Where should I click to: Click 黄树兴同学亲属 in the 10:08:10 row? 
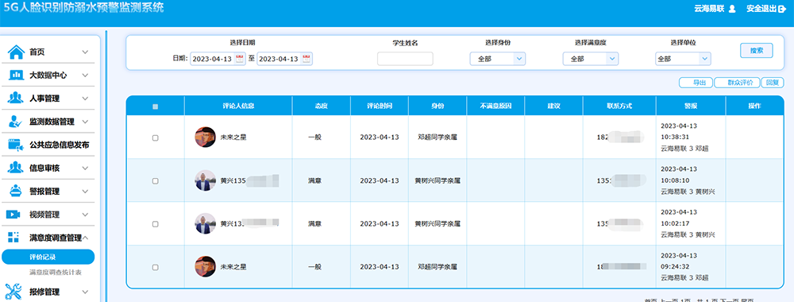point(437,180)
